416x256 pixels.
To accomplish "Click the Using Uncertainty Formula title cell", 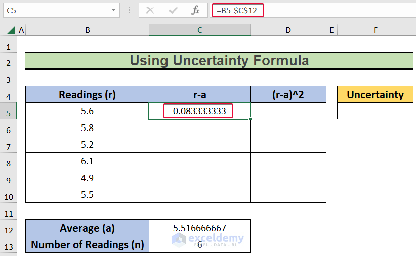I will (219, 61).
